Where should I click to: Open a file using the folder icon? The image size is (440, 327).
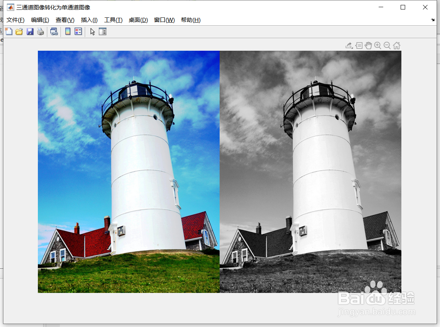(19, 32)
